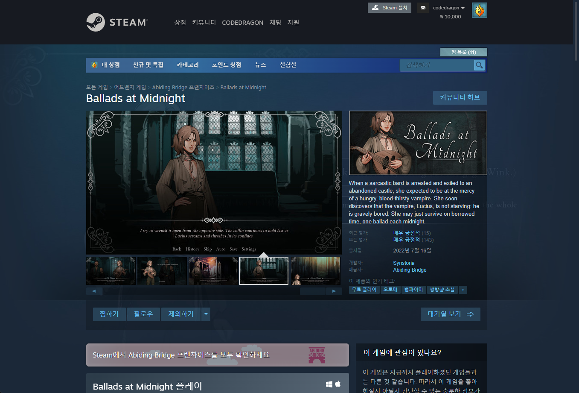
Task: Open the 포인트 상점 tab
Action: [227, 65]
